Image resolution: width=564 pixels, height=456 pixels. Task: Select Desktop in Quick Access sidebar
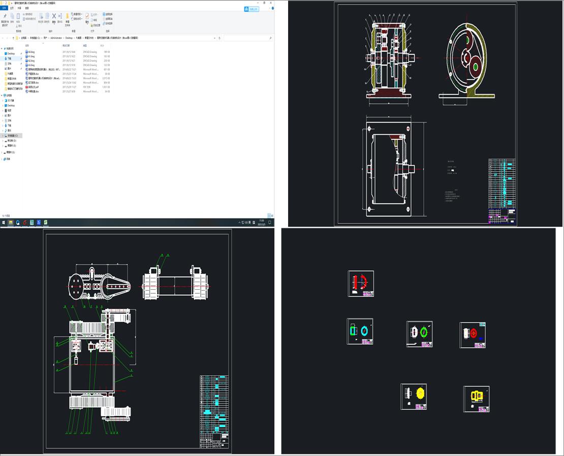pyautogui.click(x=11, y=53)
